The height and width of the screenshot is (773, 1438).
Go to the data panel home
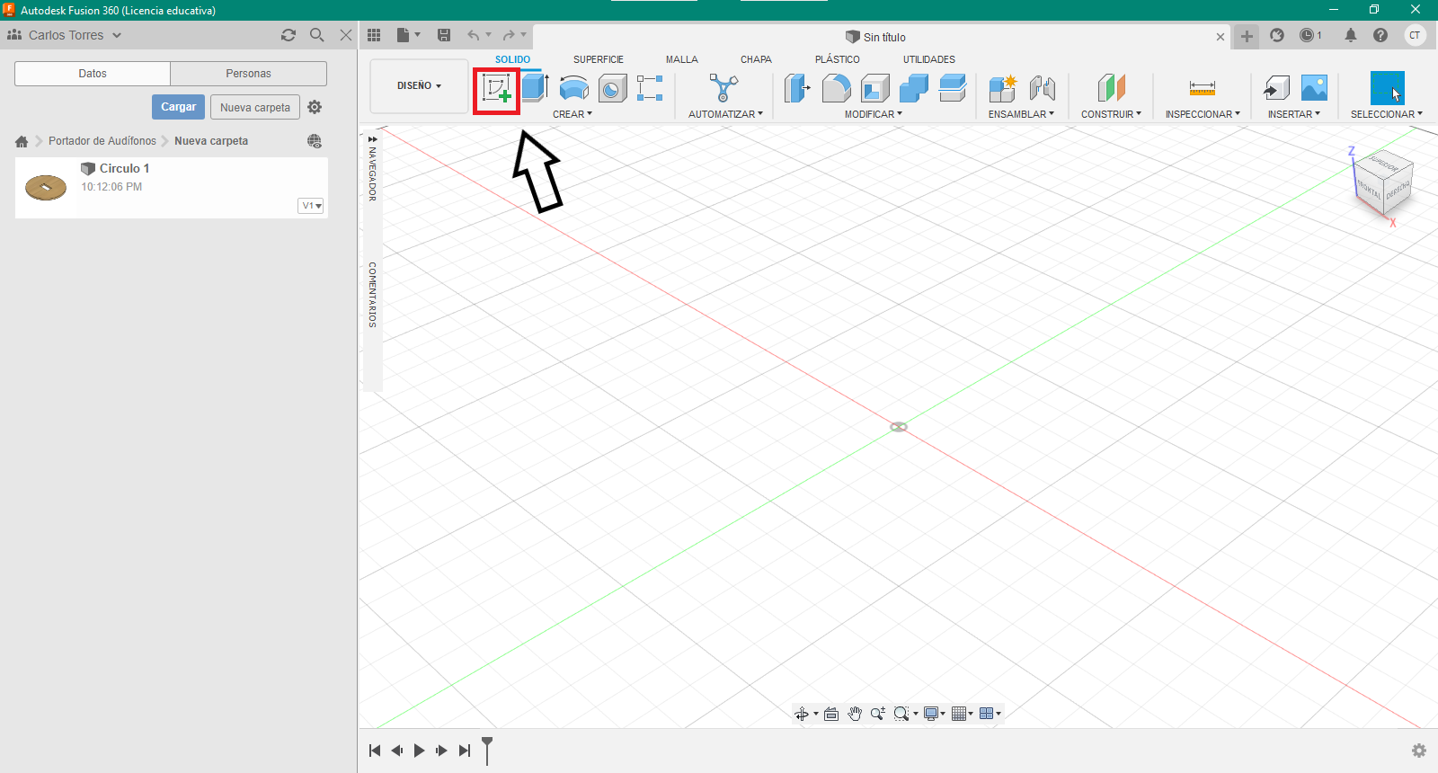pos(22,141)
